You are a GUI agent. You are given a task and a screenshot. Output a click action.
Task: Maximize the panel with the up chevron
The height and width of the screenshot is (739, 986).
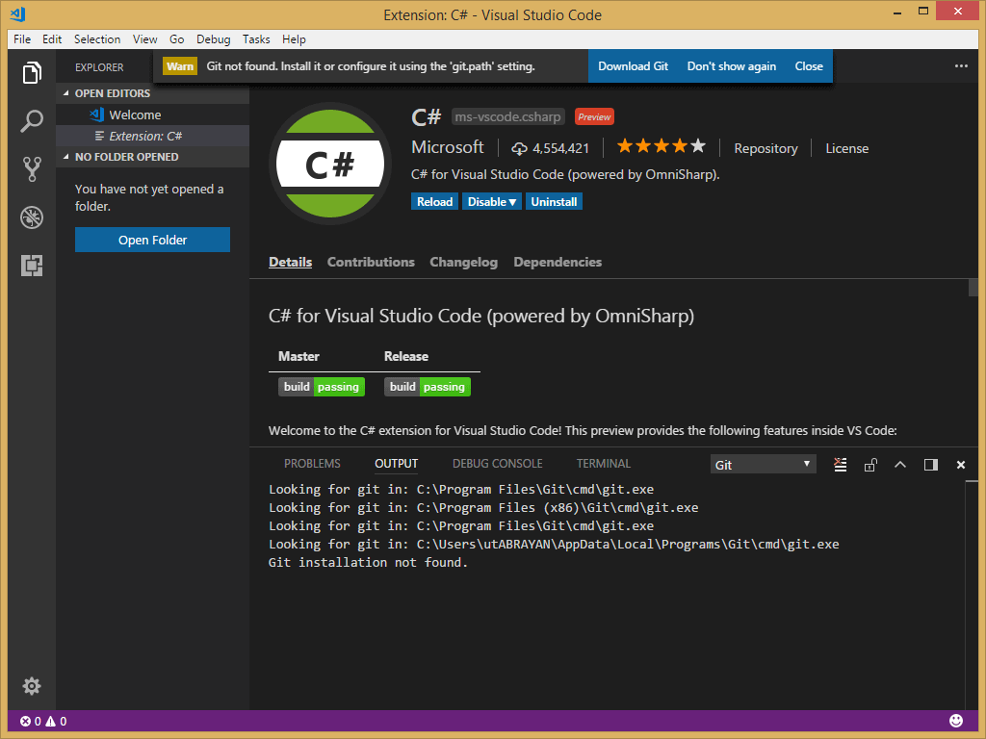(x=900, y=465)
